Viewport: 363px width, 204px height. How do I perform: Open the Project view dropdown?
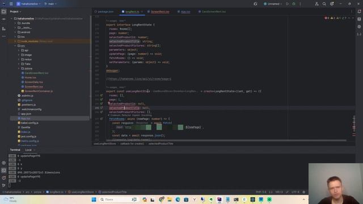(15, 11)
